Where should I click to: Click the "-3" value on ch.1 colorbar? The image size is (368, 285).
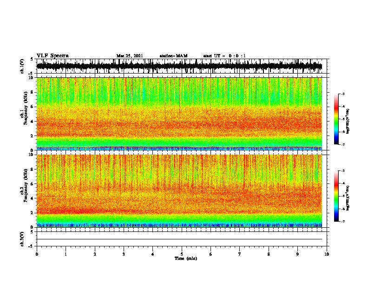[x=342, y=94]
